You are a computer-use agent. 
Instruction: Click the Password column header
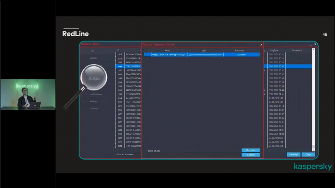pos(239,50)
